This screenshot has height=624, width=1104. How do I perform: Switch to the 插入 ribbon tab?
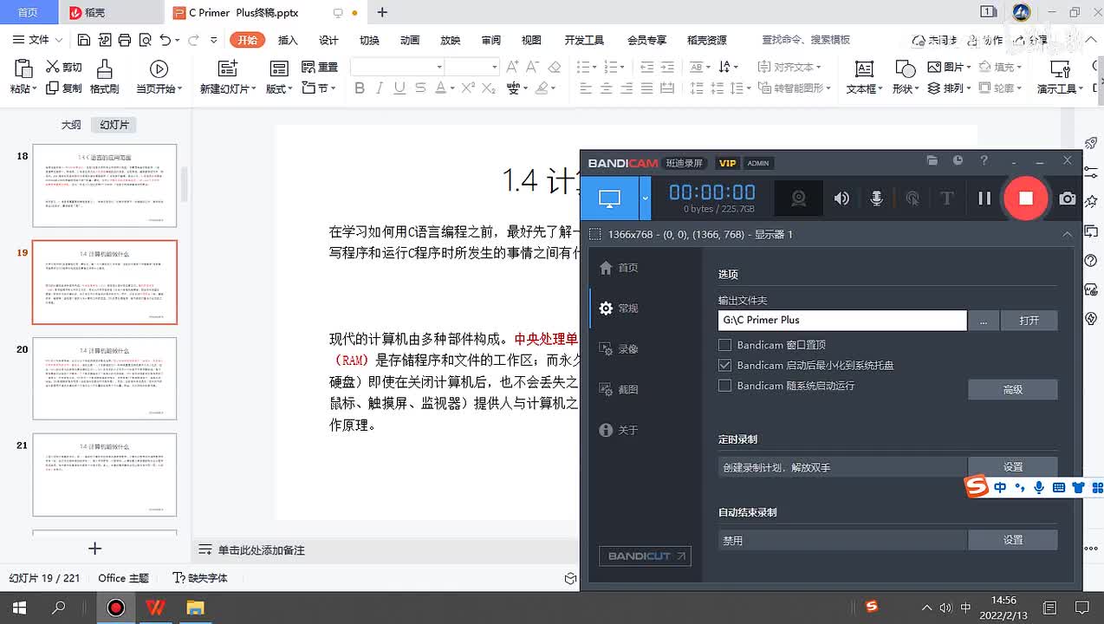[288, 40]
